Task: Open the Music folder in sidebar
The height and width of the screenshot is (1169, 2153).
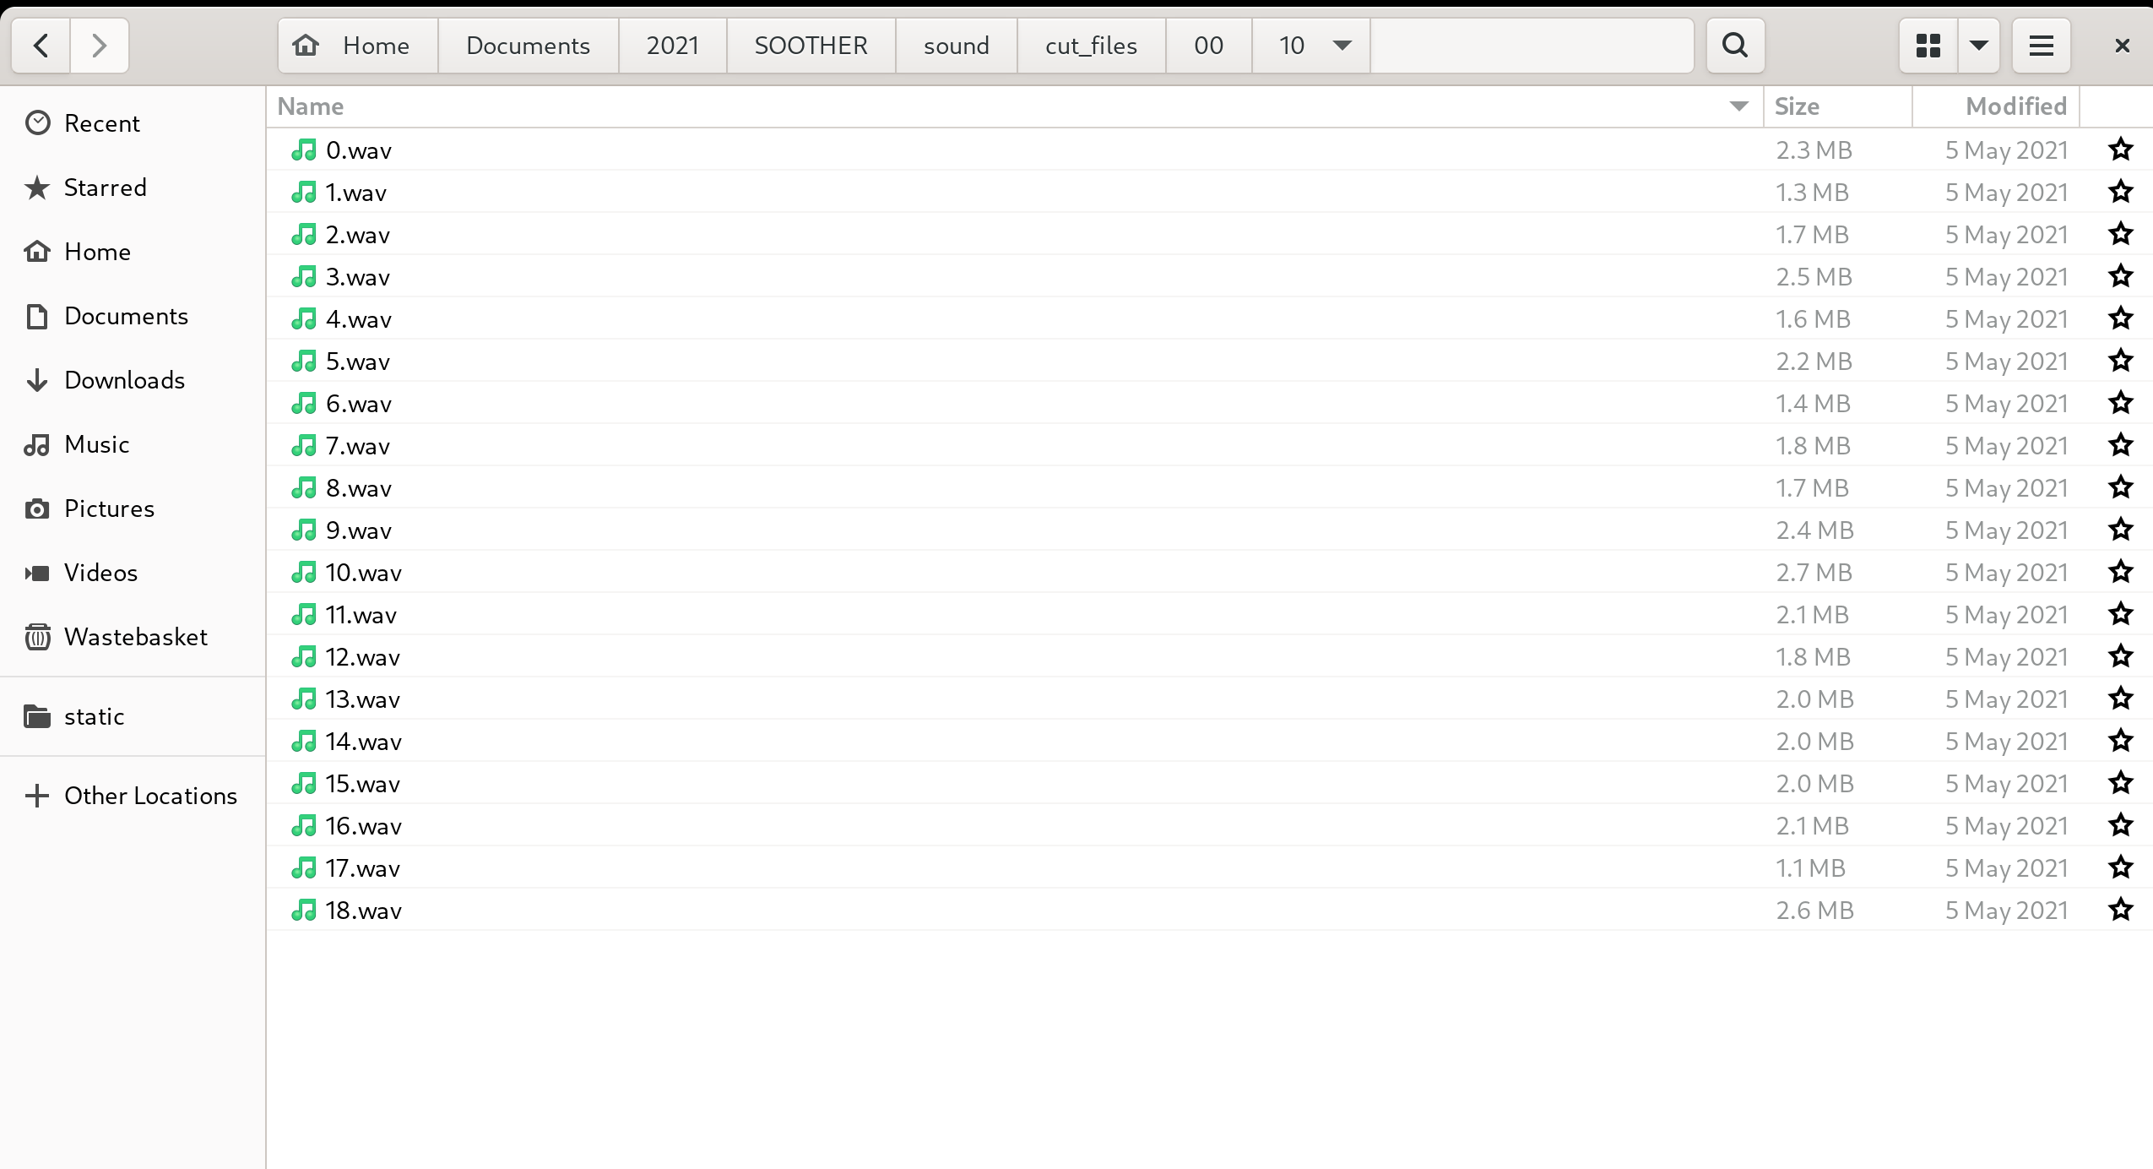Action: tap(95, 443)
